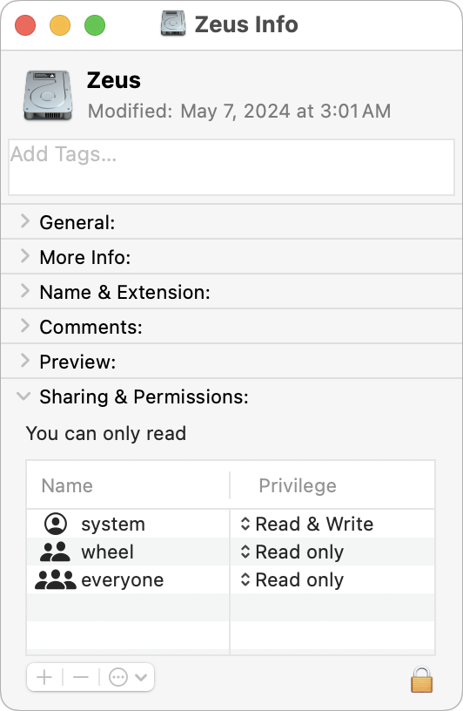
Task: Click the small drive icon in title bar
Action: tap(173, 24)
